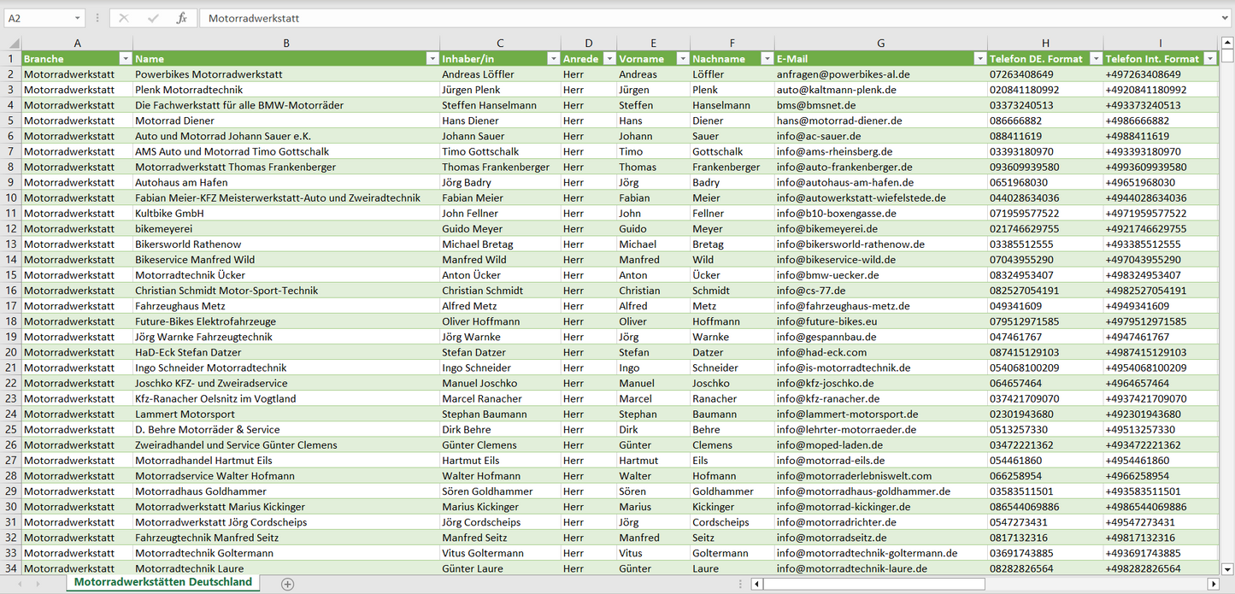
Task: Click the vertical scrollbar down arrow
Action: [1227, 568]
